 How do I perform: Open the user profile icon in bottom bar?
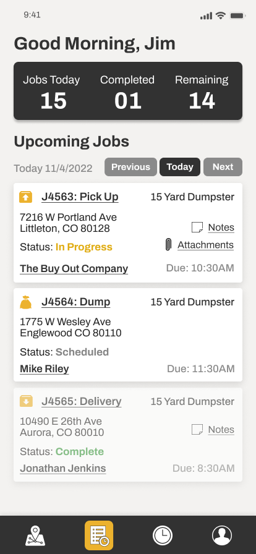[x=222, y=535]
